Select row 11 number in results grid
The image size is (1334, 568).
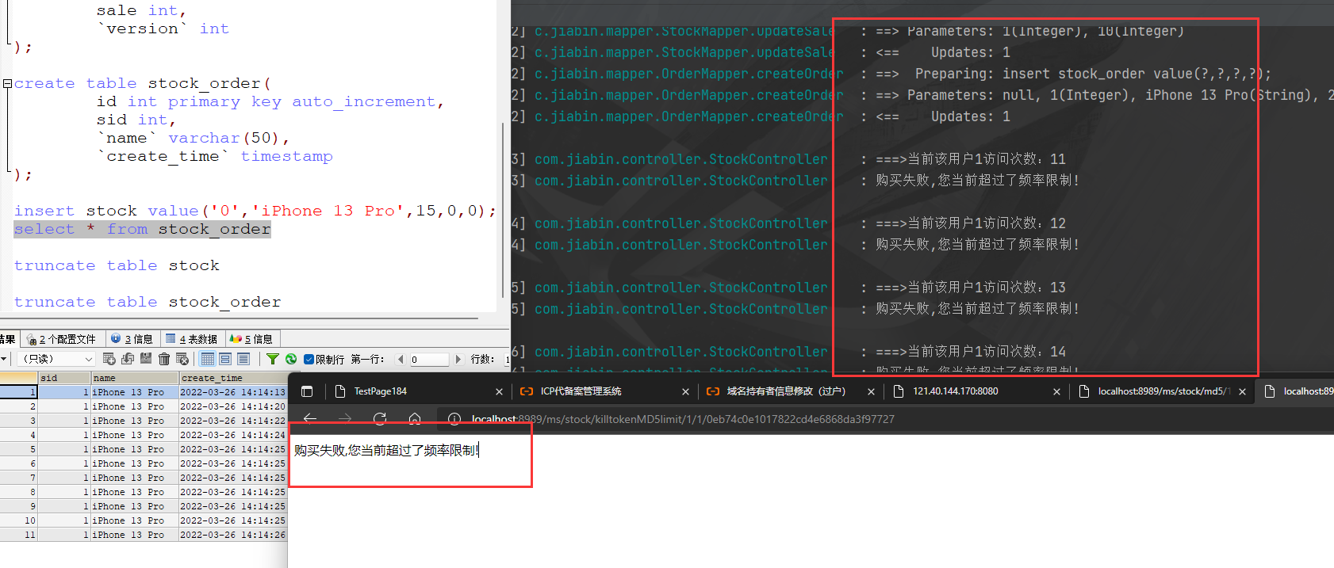coord(19,535)
